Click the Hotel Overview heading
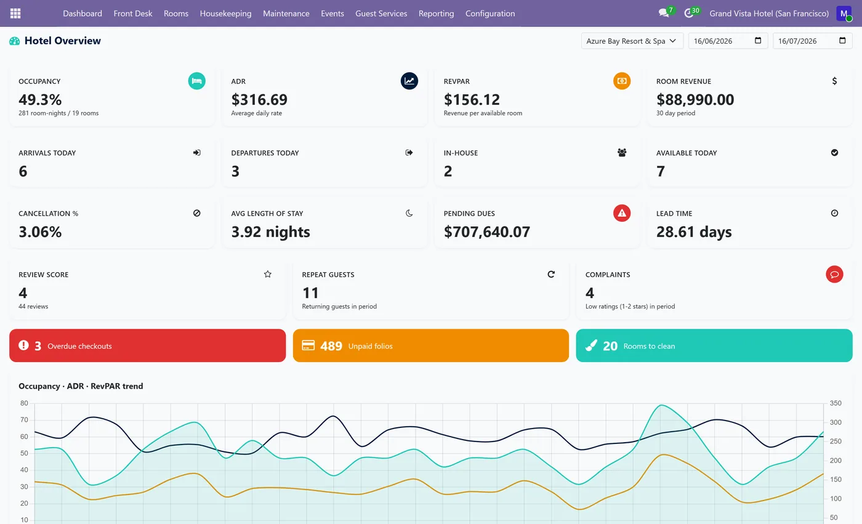This screenshot has height=524, width=862. click(x=63, y=41)
